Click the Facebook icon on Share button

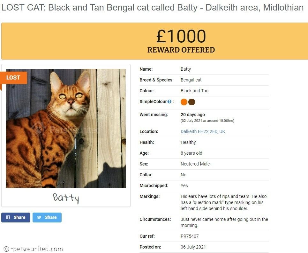click(8, 217)
